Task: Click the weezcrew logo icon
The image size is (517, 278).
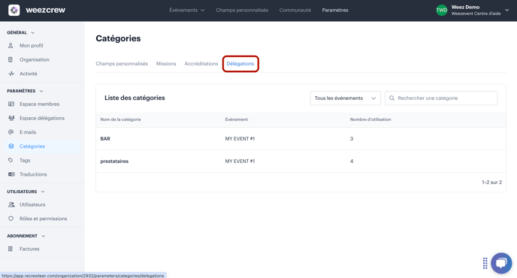Action: (14, 10)
